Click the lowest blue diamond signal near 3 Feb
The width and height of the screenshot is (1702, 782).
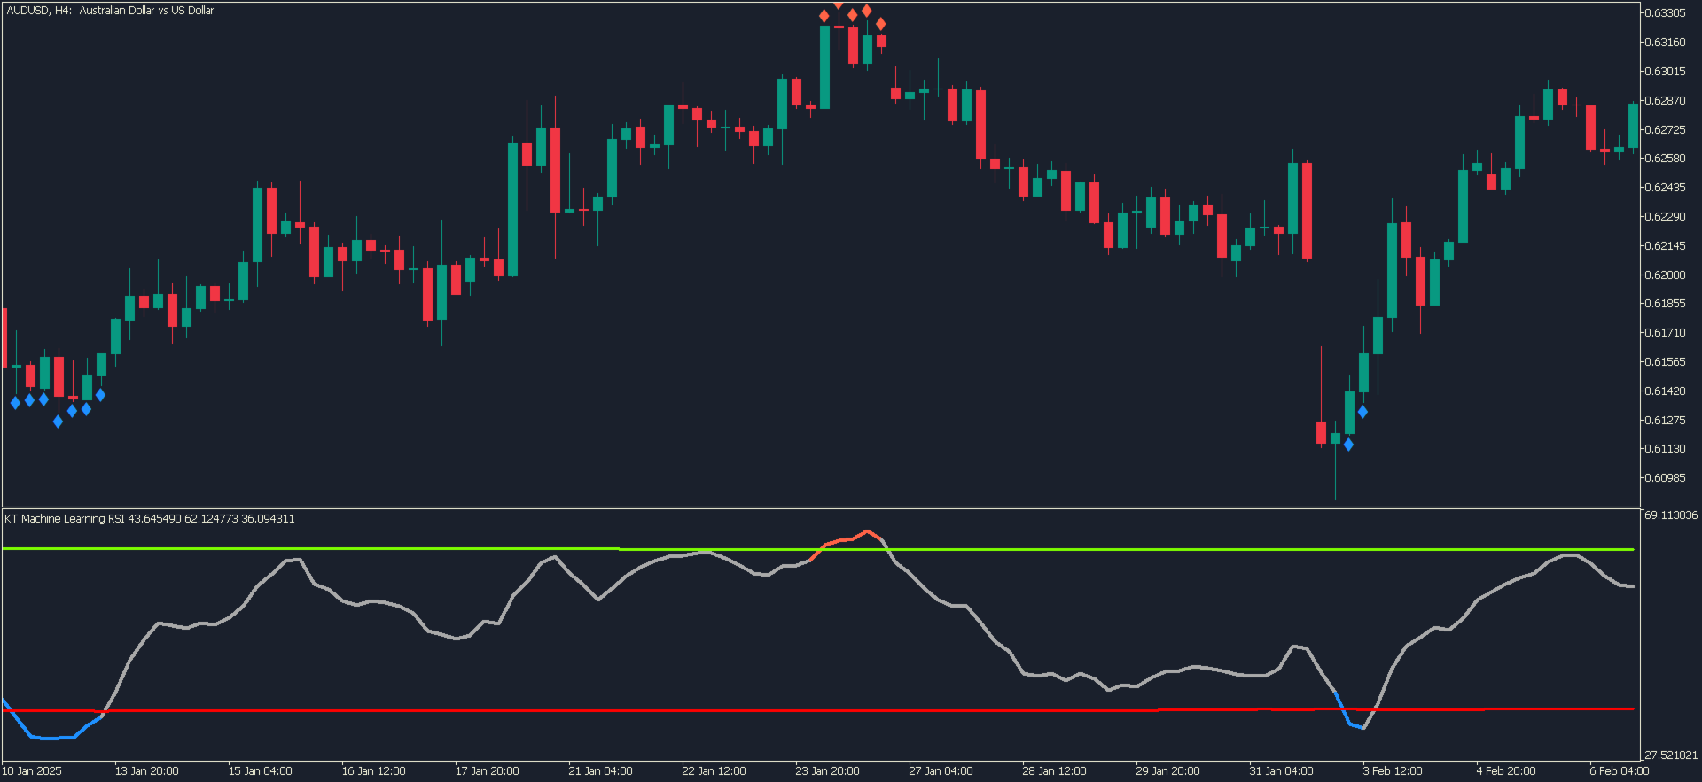1348,445
